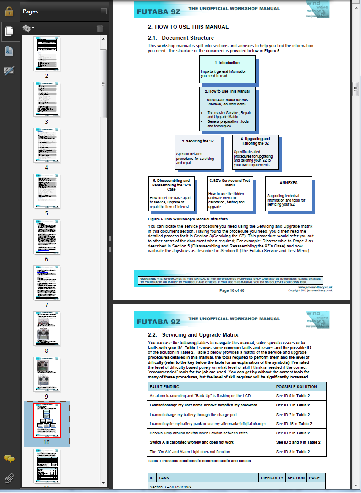Click the 'Pages' panel title
The height and width of the screenshot is (493, 361).
pos(30,11)
